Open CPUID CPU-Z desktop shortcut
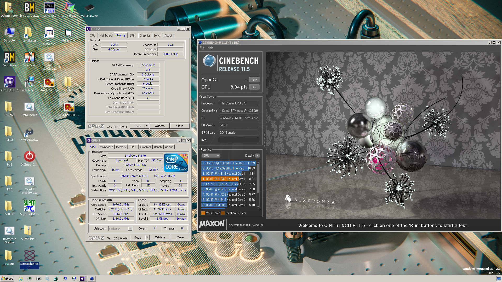The height and width of the screenshot is (282, 502). pyautogui.click(x=10, y=84)
